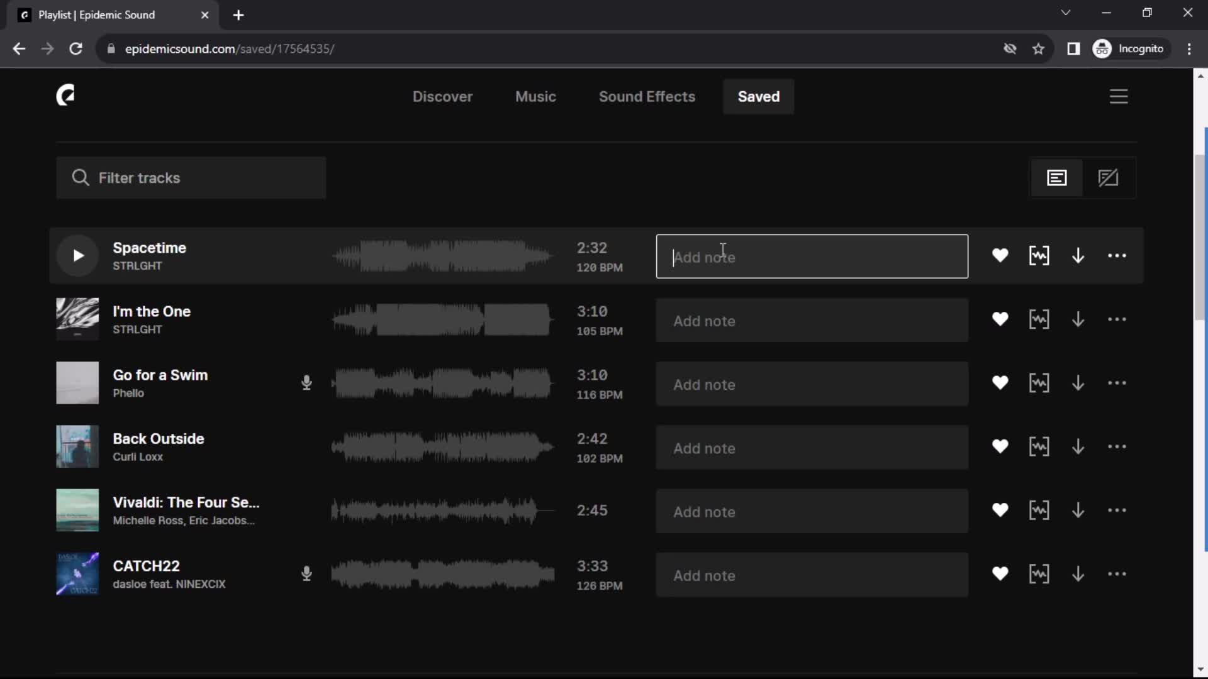Screen dimensions: 1208x679
Task: Seek within the CATCH22 waveform
Action: [442, 574]
